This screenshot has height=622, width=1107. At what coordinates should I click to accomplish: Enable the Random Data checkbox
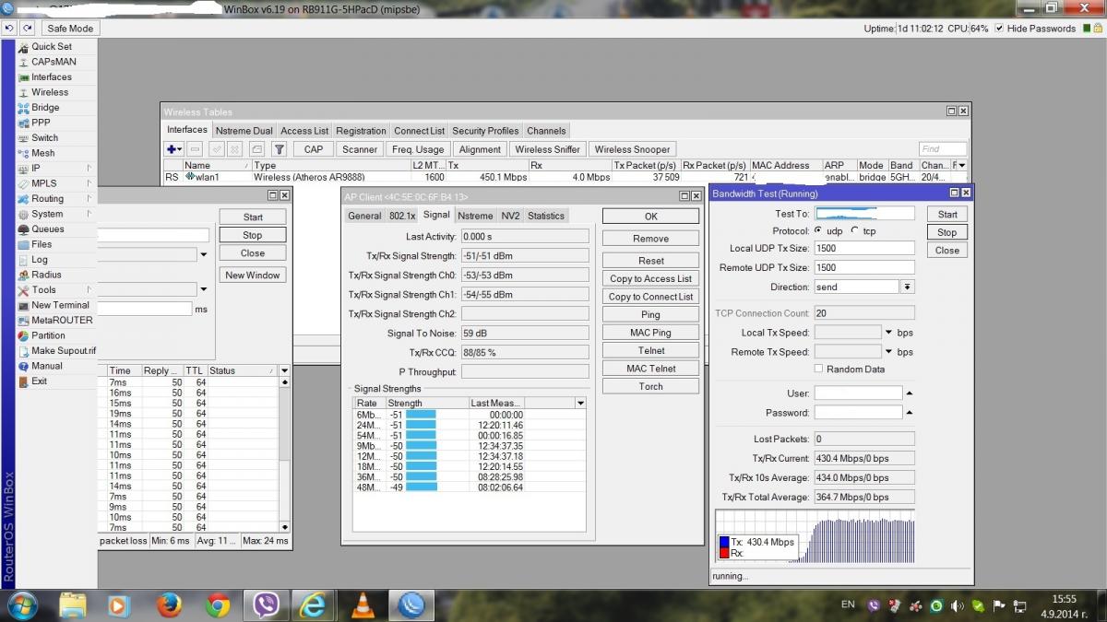(x=818, y=369)
